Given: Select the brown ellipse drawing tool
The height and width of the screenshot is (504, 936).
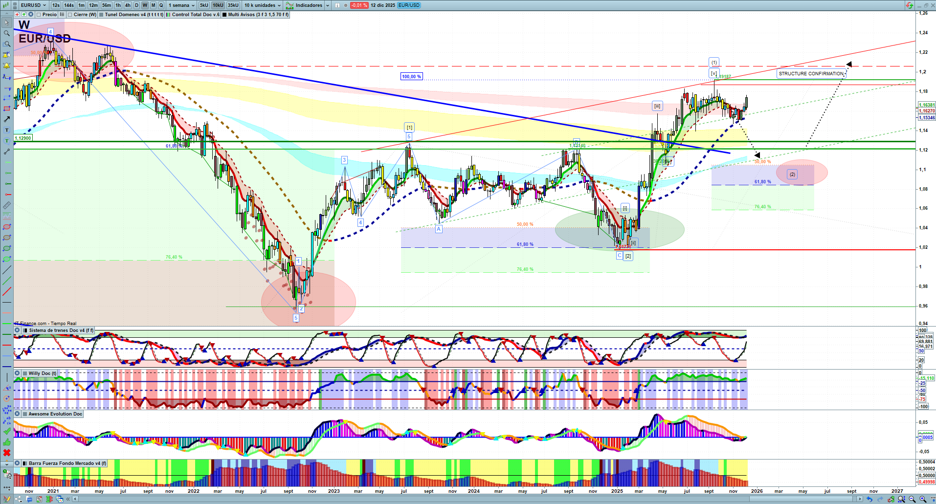Looking at the screenshot, I should (x=7, y=238).
